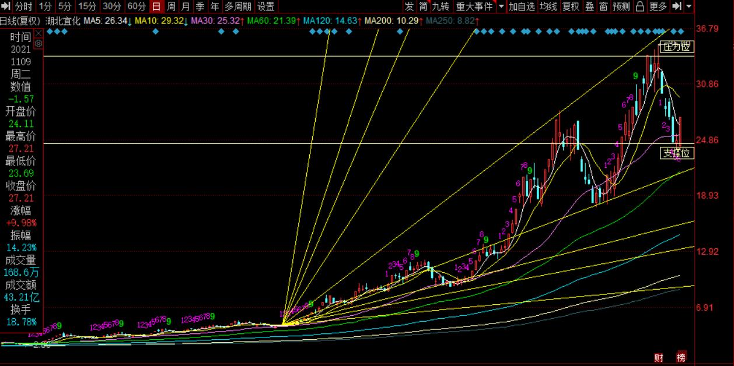The width and height of the screenshot is (734, 366).
Task: Open the 财 icon at the bottom right
Action: 659,357
